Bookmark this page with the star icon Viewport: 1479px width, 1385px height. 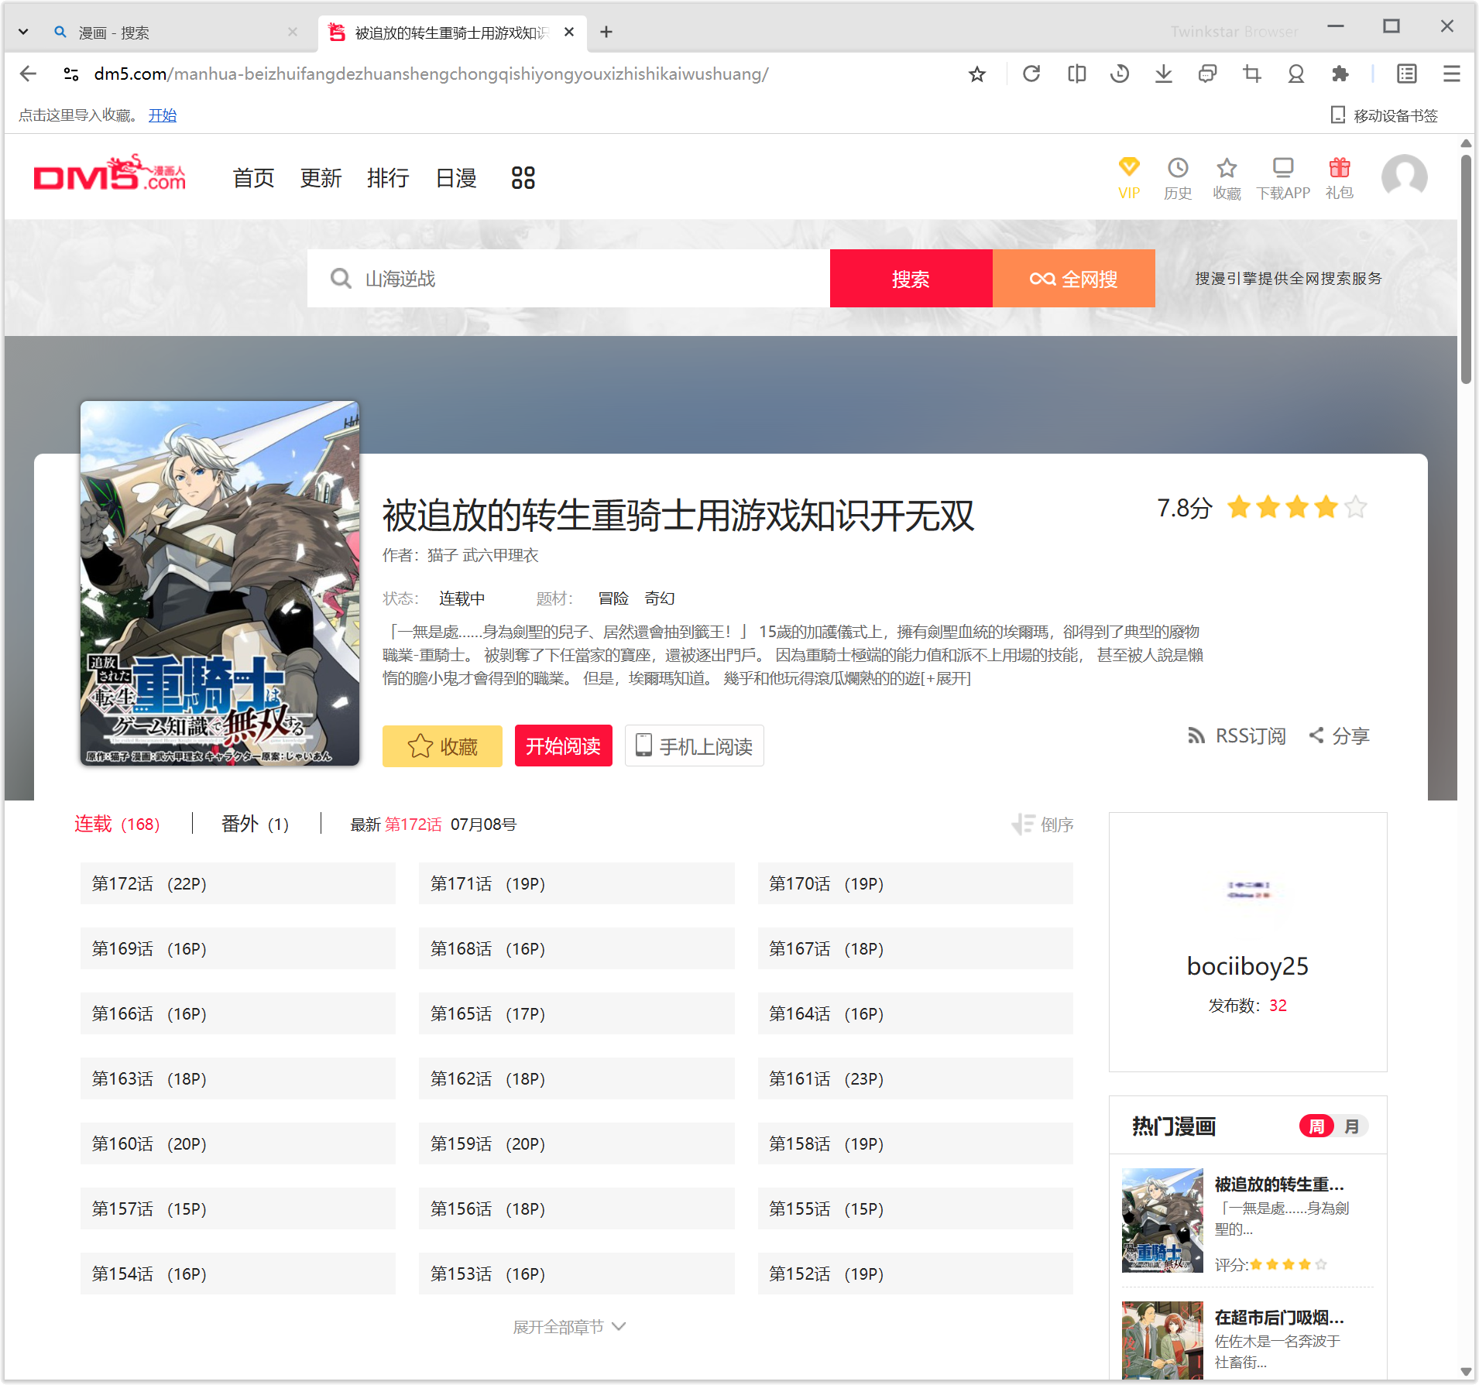tap(977, 74)
